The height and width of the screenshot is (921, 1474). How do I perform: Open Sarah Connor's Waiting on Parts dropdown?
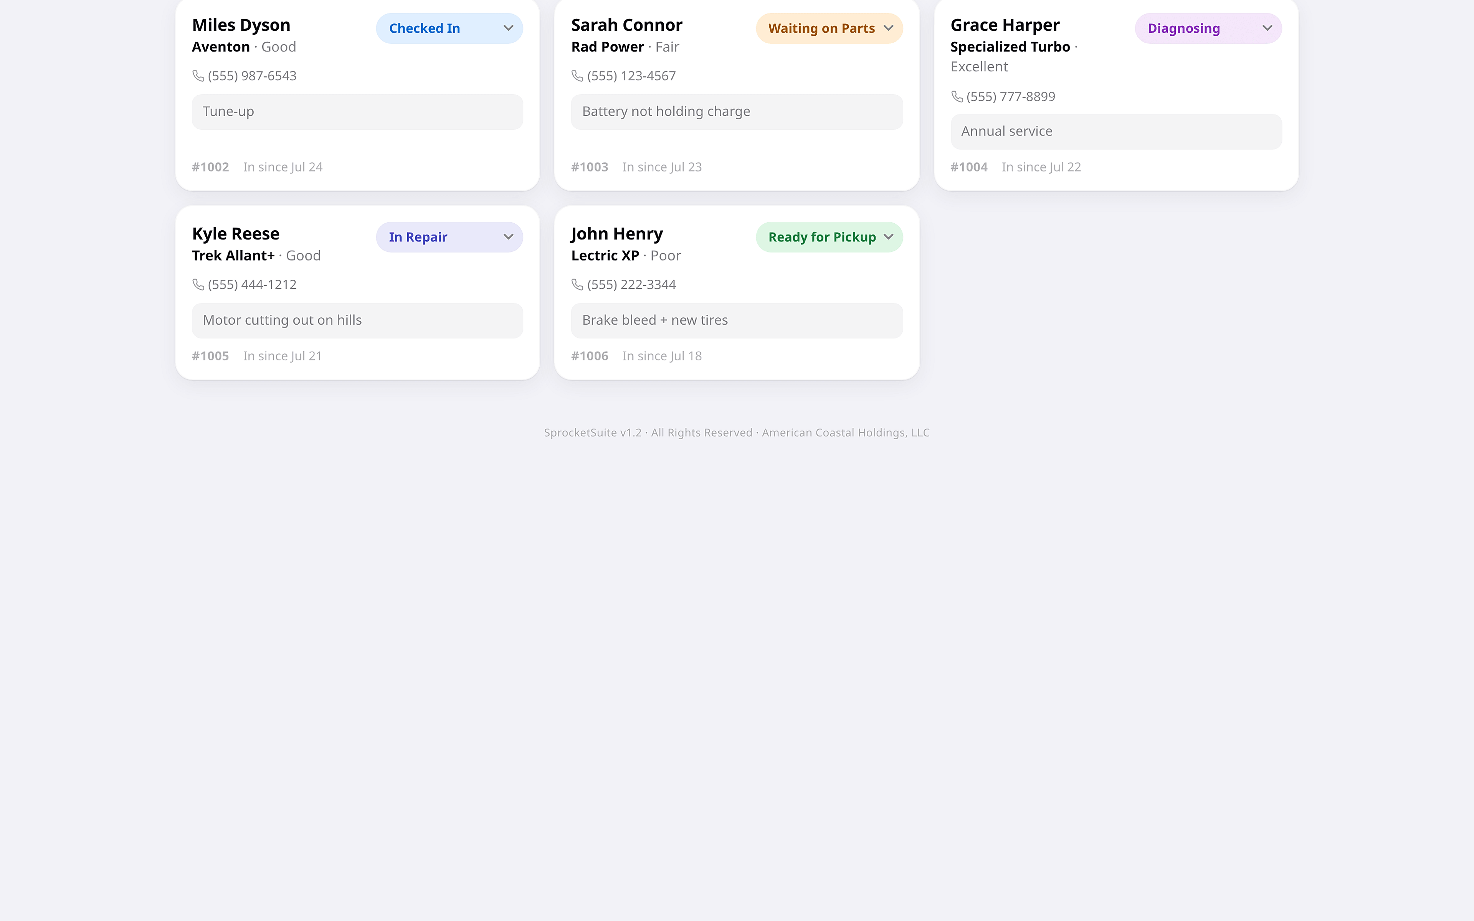pos(829,29)
